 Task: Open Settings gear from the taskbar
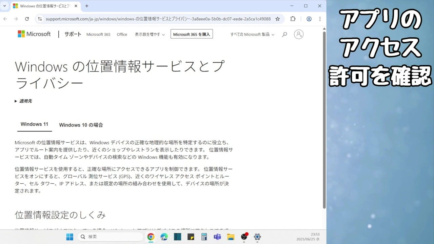257,237
